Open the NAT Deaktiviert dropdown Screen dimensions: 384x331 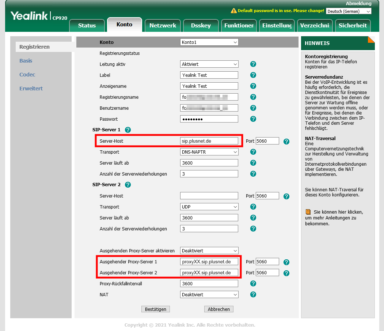coord(209,294)
